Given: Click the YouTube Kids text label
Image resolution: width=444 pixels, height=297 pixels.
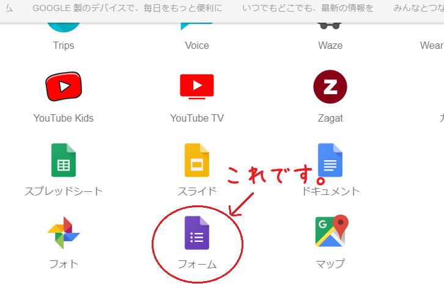Looking at the screenshot, I should [64, 118].
